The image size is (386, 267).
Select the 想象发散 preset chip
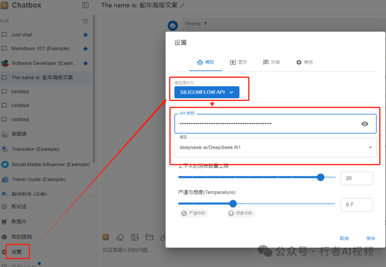pos(241,213)
